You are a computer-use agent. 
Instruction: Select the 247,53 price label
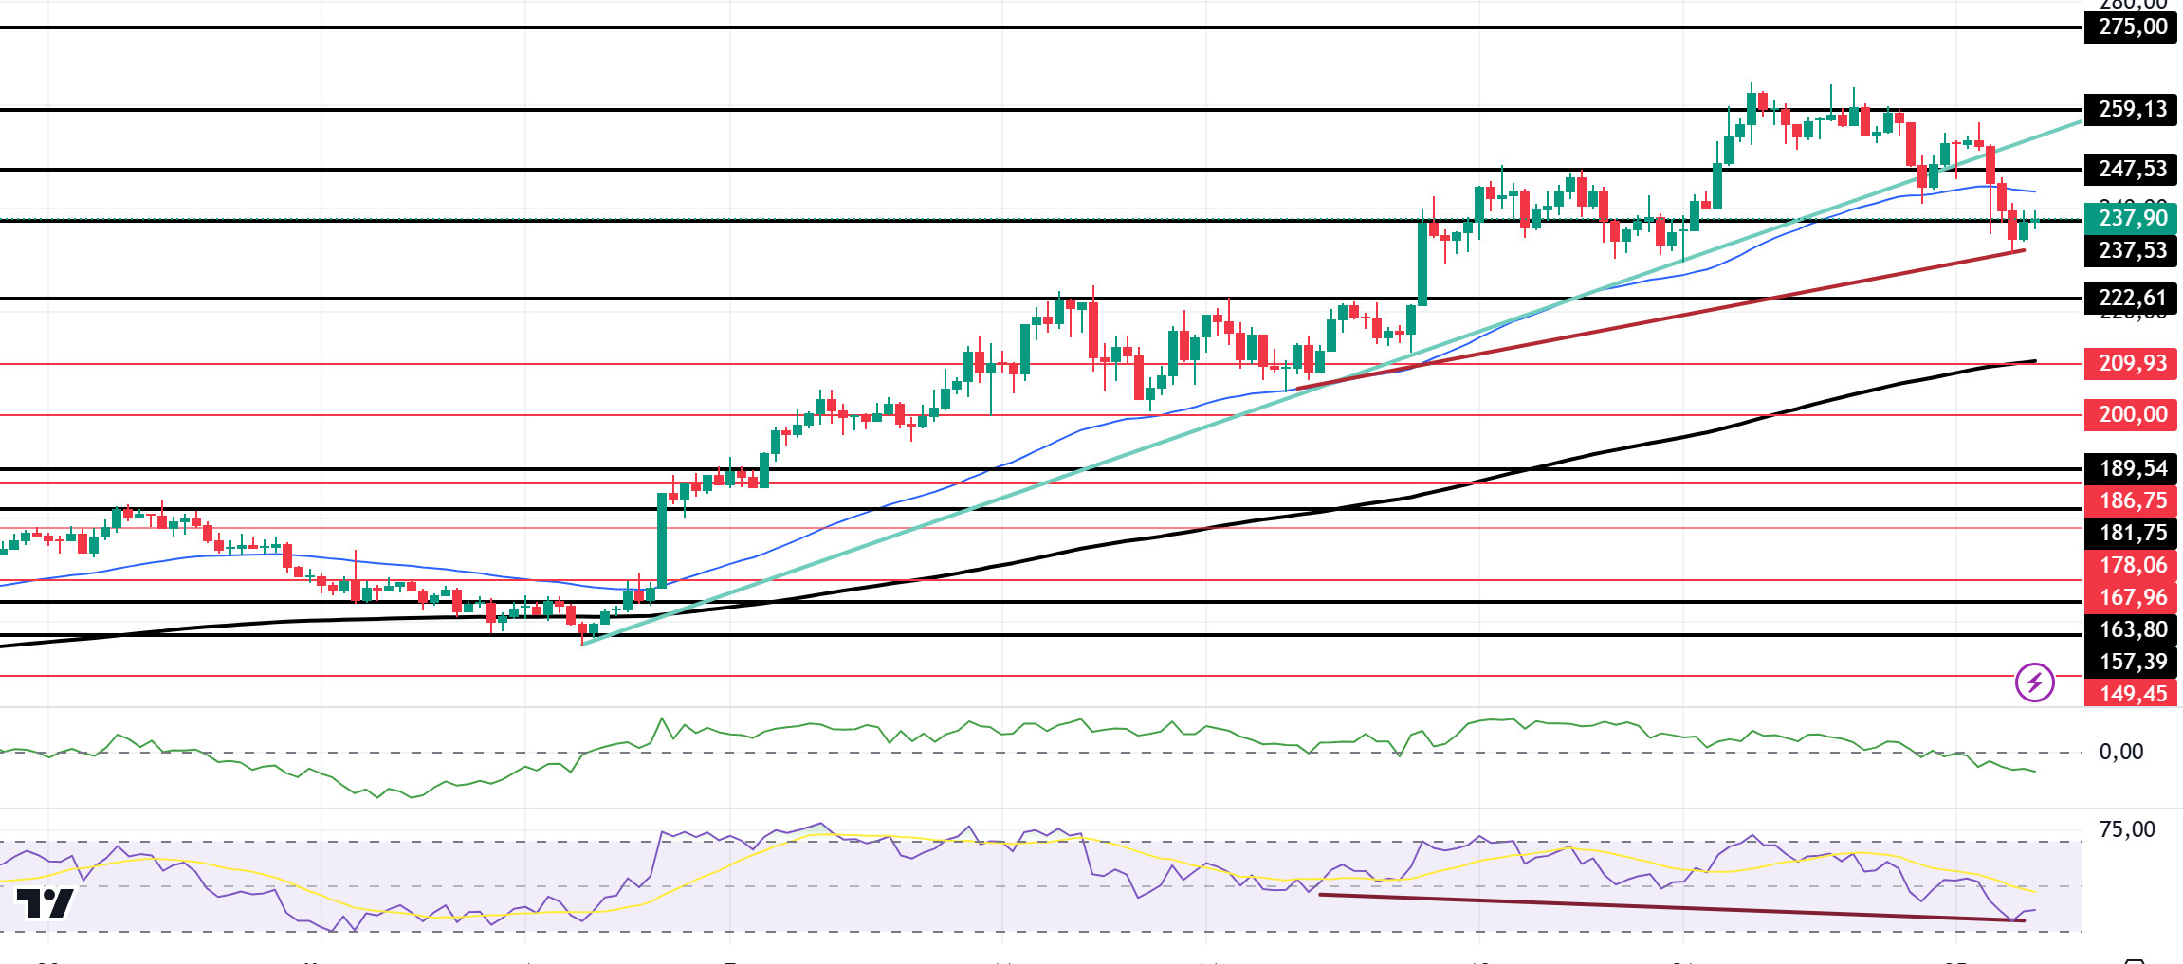tap(2130, 169)
